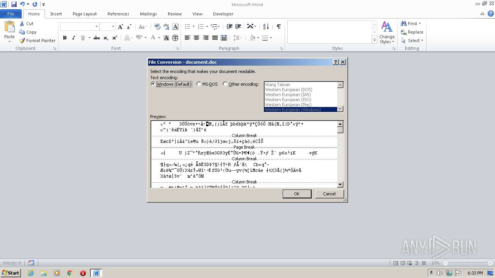495x278 pixels.
Task: Click the Copy icon
Action: point(22,32)
